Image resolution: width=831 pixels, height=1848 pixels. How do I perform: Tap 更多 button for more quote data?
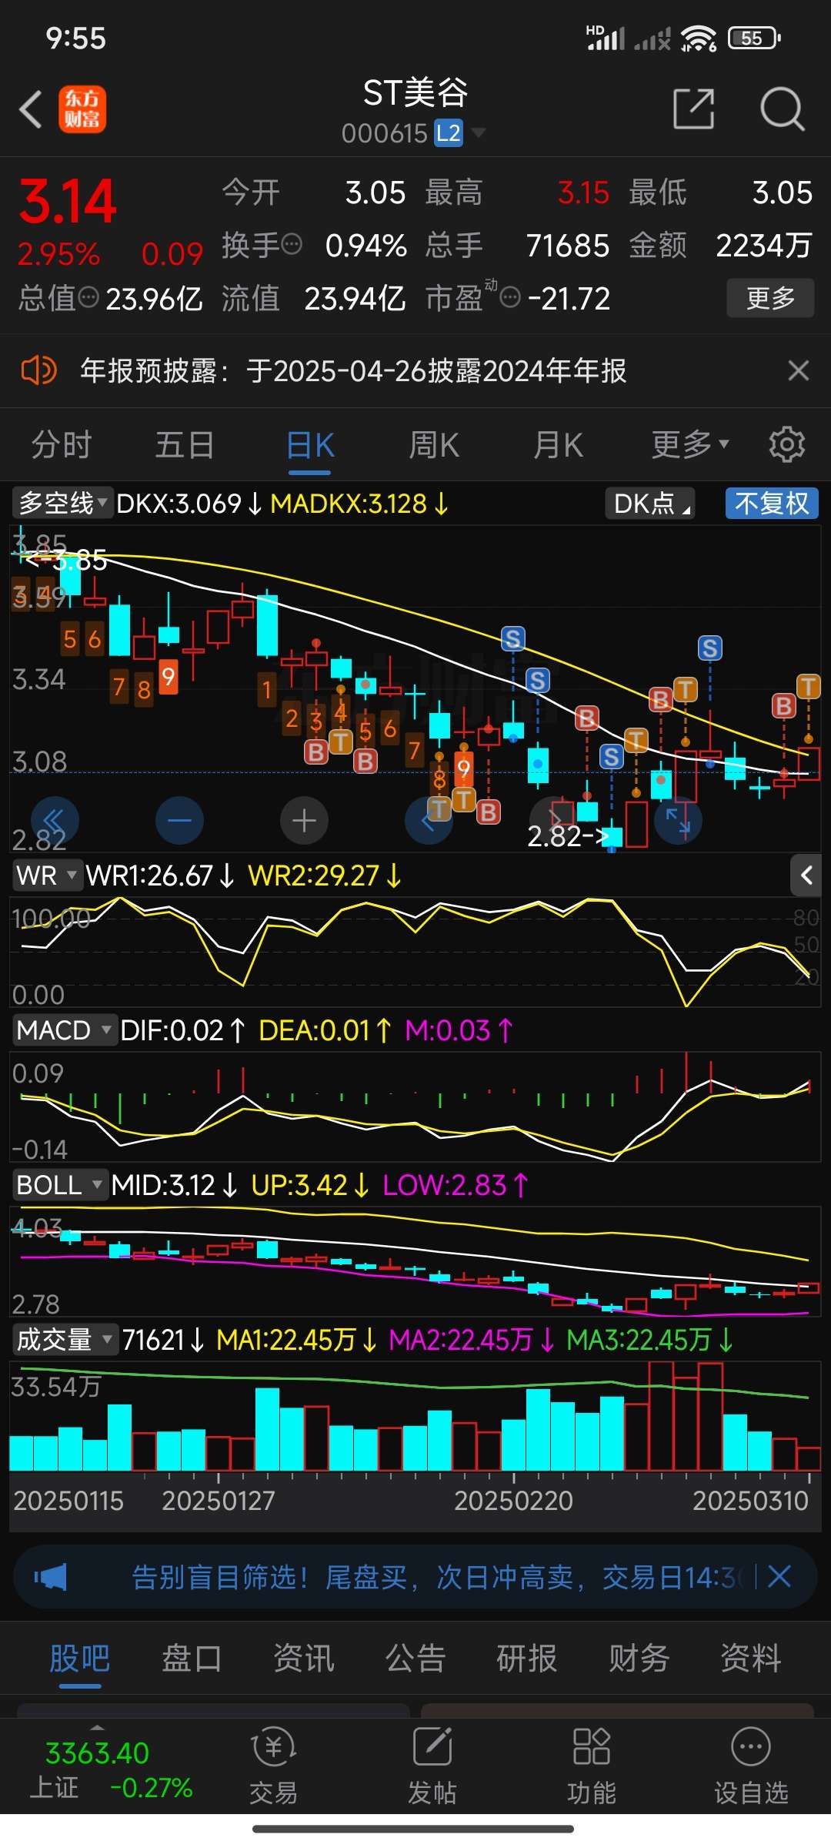tap(770, 298)
